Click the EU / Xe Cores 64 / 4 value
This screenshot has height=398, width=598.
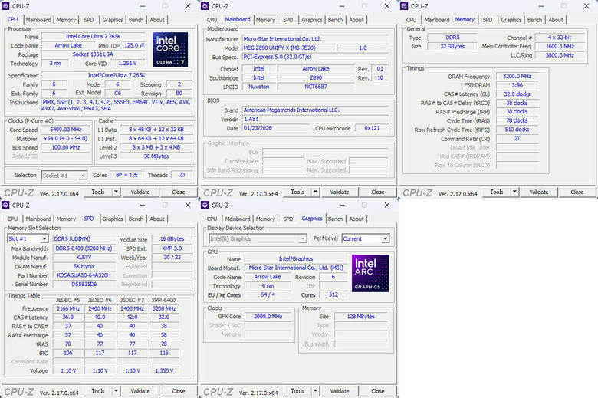[268, 294]
